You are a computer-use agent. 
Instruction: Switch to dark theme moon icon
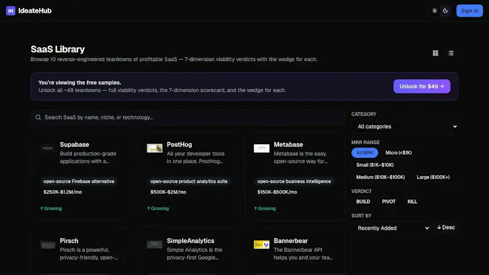446,10
